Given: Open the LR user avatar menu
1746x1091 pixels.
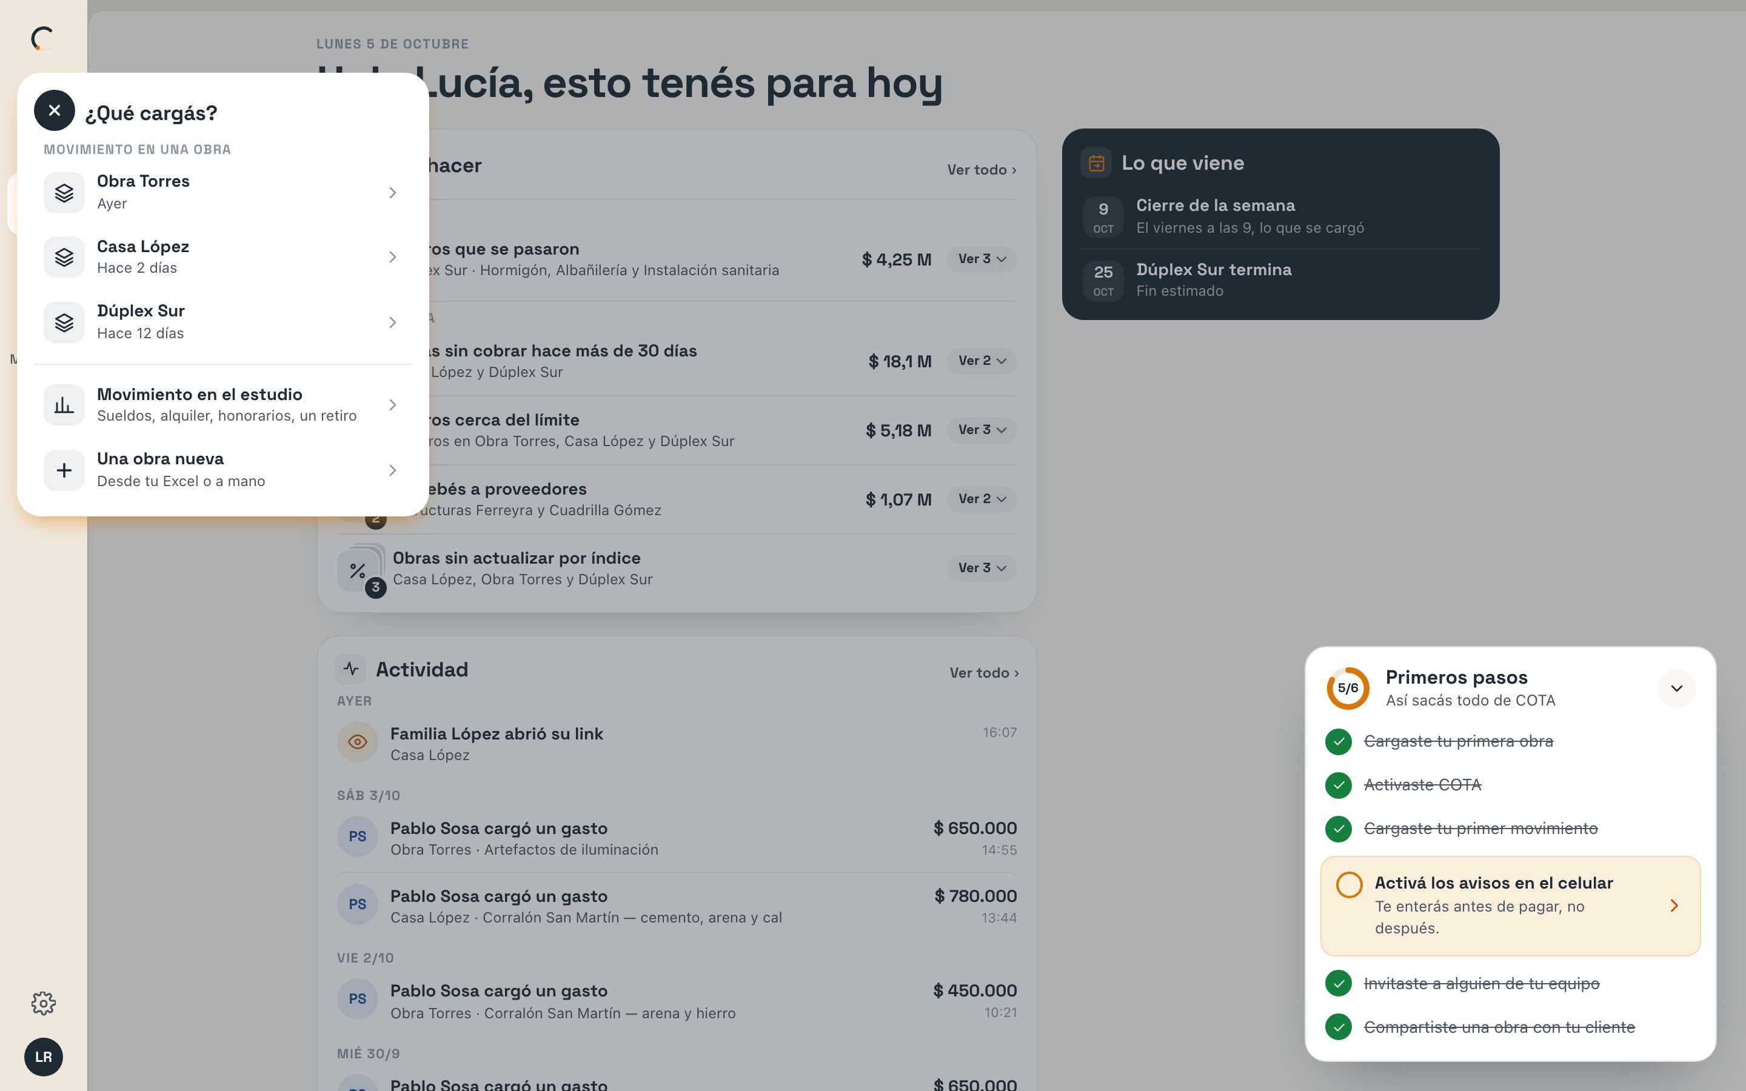Looking at the screenshot, I should click(x=43, y=1057).
